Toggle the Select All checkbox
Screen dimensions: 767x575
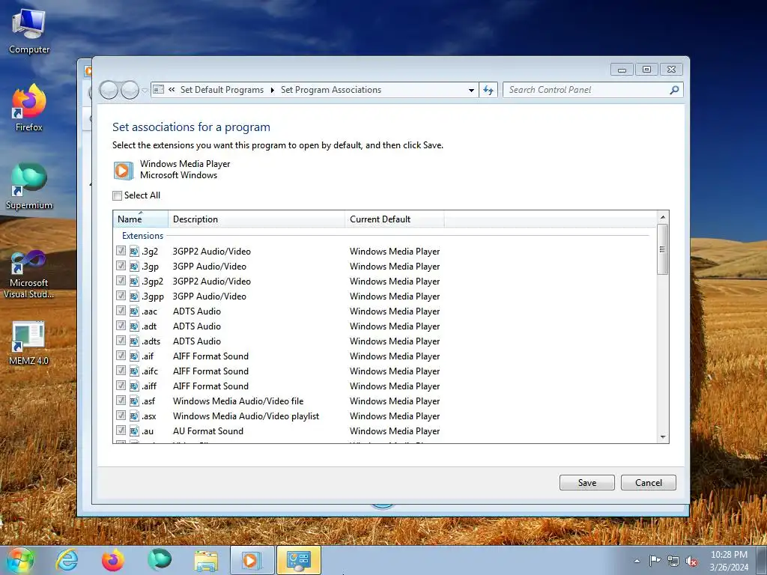pyautogui.click(x=118, y=195)
